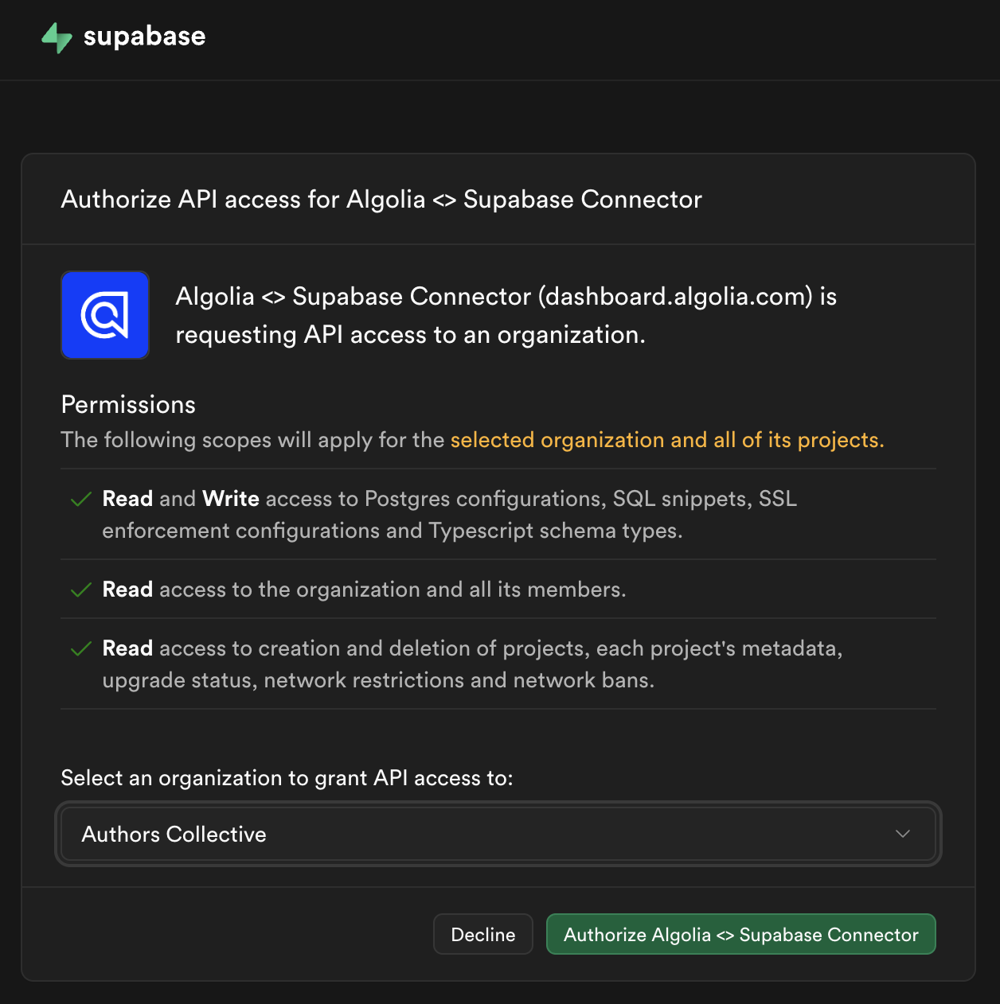Click the checkmark beside project creation permission
This screenshot has width=1000, height=1004.
pos(81,649)
